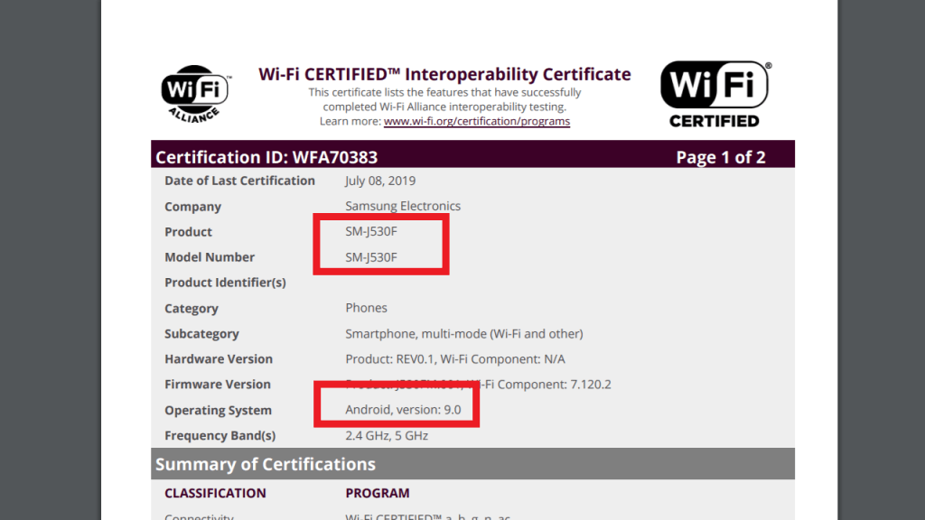Click the 'Company' field label
925x520 pixels.
click(x=193, y=207)
